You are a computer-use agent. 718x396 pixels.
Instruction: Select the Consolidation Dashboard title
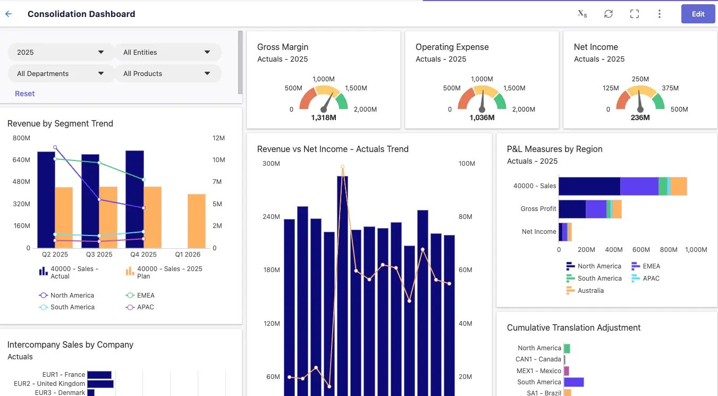(81, 14)
